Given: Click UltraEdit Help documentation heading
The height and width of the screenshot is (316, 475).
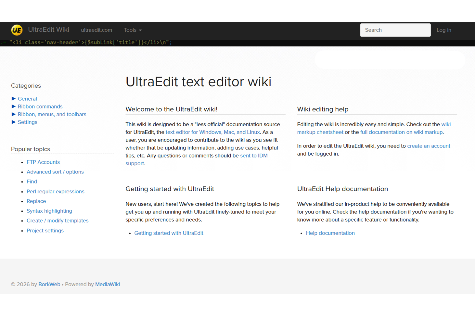Looking at the screenshot, I should [342, 189].
